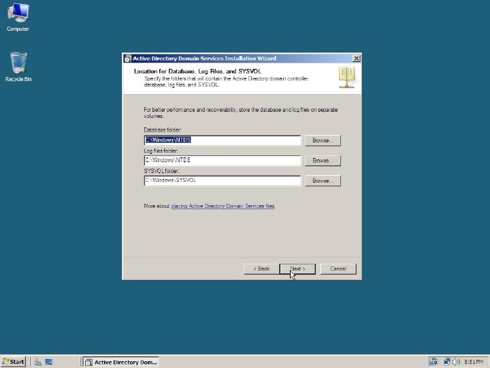This screenshot has height=368, width=490.
Task: Close the wizard with the X button
Action: 356,58
